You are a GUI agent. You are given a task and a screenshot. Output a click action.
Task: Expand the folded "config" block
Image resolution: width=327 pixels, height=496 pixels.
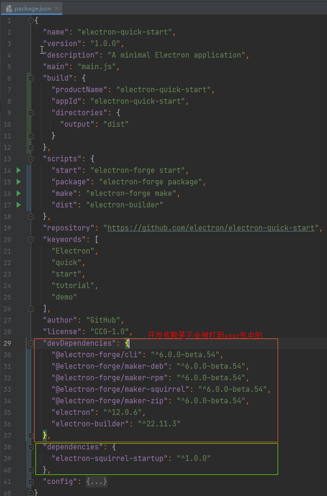pos(31,482)
